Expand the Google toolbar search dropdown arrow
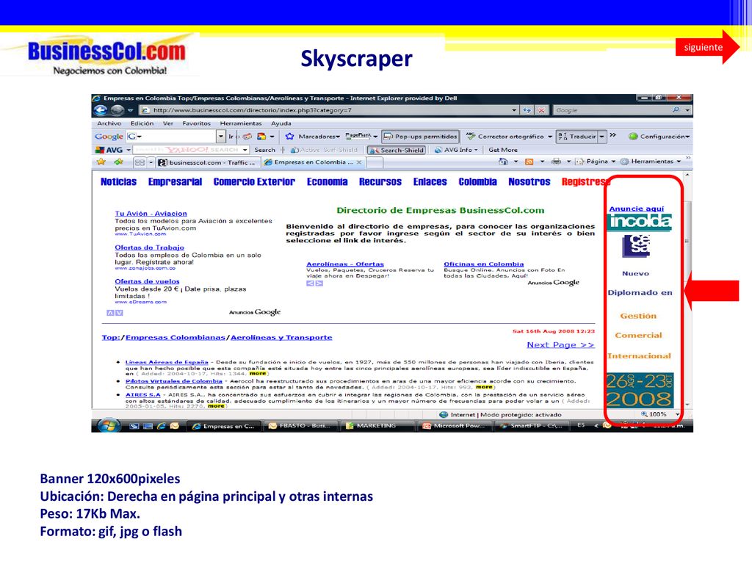 coord(221,137)
